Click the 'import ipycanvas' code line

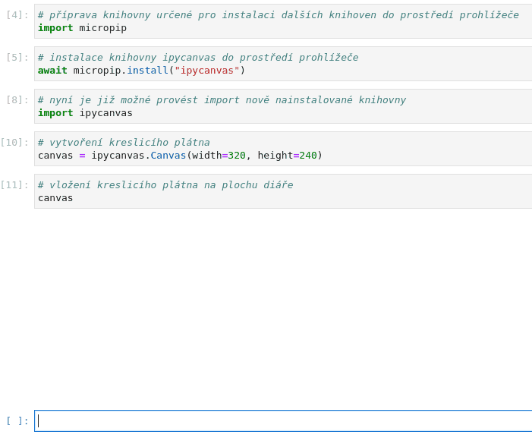tap(85, 113)
